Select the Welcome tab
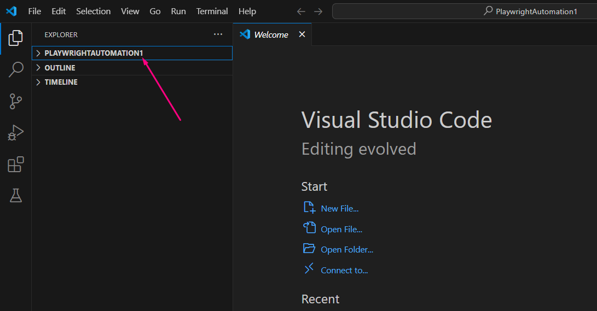The width and height of the screenshot is (597, 311). pos(272,34)
